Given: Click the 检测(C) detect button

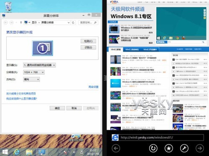Looking at the screenshot, I should click(x=88, y=41).
